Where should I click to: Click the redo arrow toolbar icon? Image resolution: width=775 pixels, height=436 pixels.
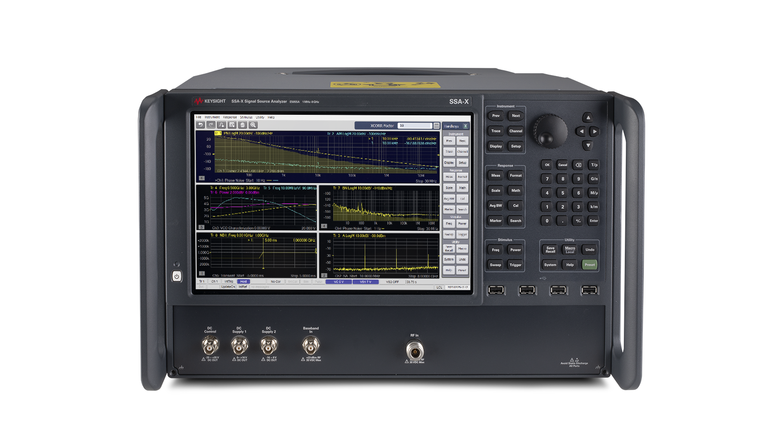point(211,125)
